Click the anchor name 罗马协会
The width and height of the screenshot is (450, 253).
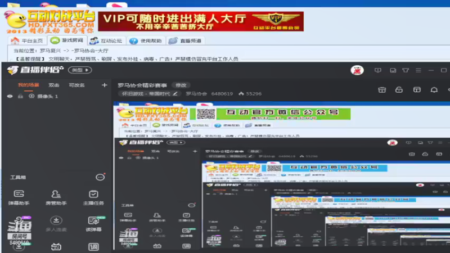coord(196,93)
